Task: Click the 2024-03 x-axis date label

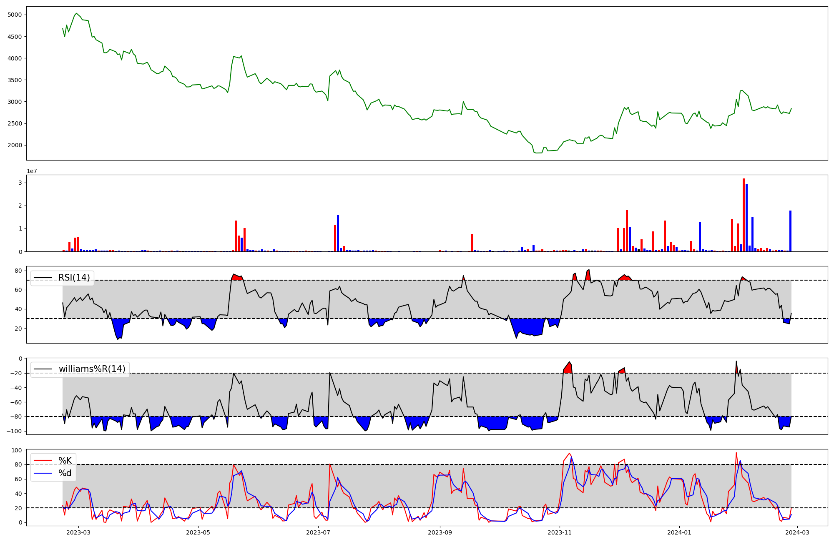Action: click(797, 532)
